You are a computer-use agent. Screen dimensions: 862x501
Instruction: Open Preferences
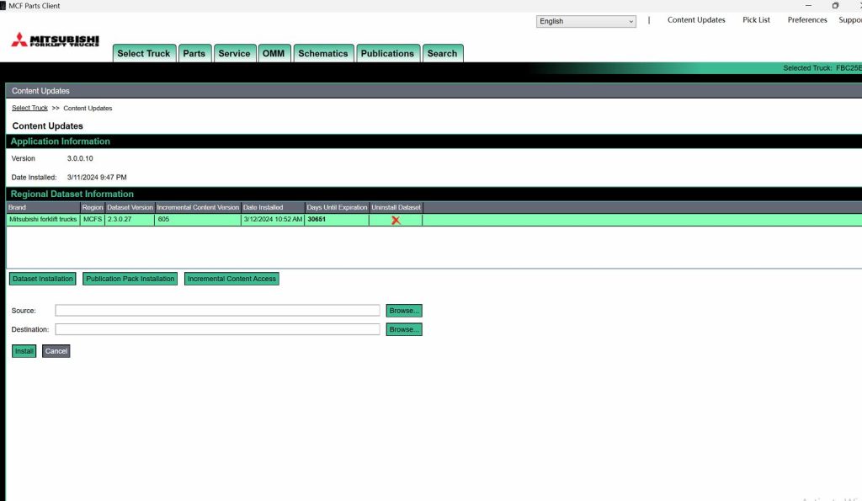pos(806,19)
